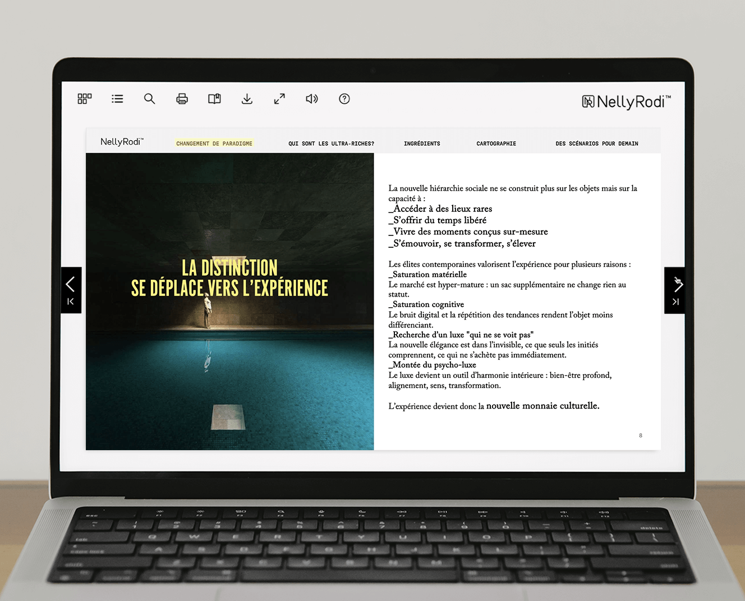The width and height of the screenshot is (745, 601).
Task: Click the search magnifier icon
Action: 149,99
